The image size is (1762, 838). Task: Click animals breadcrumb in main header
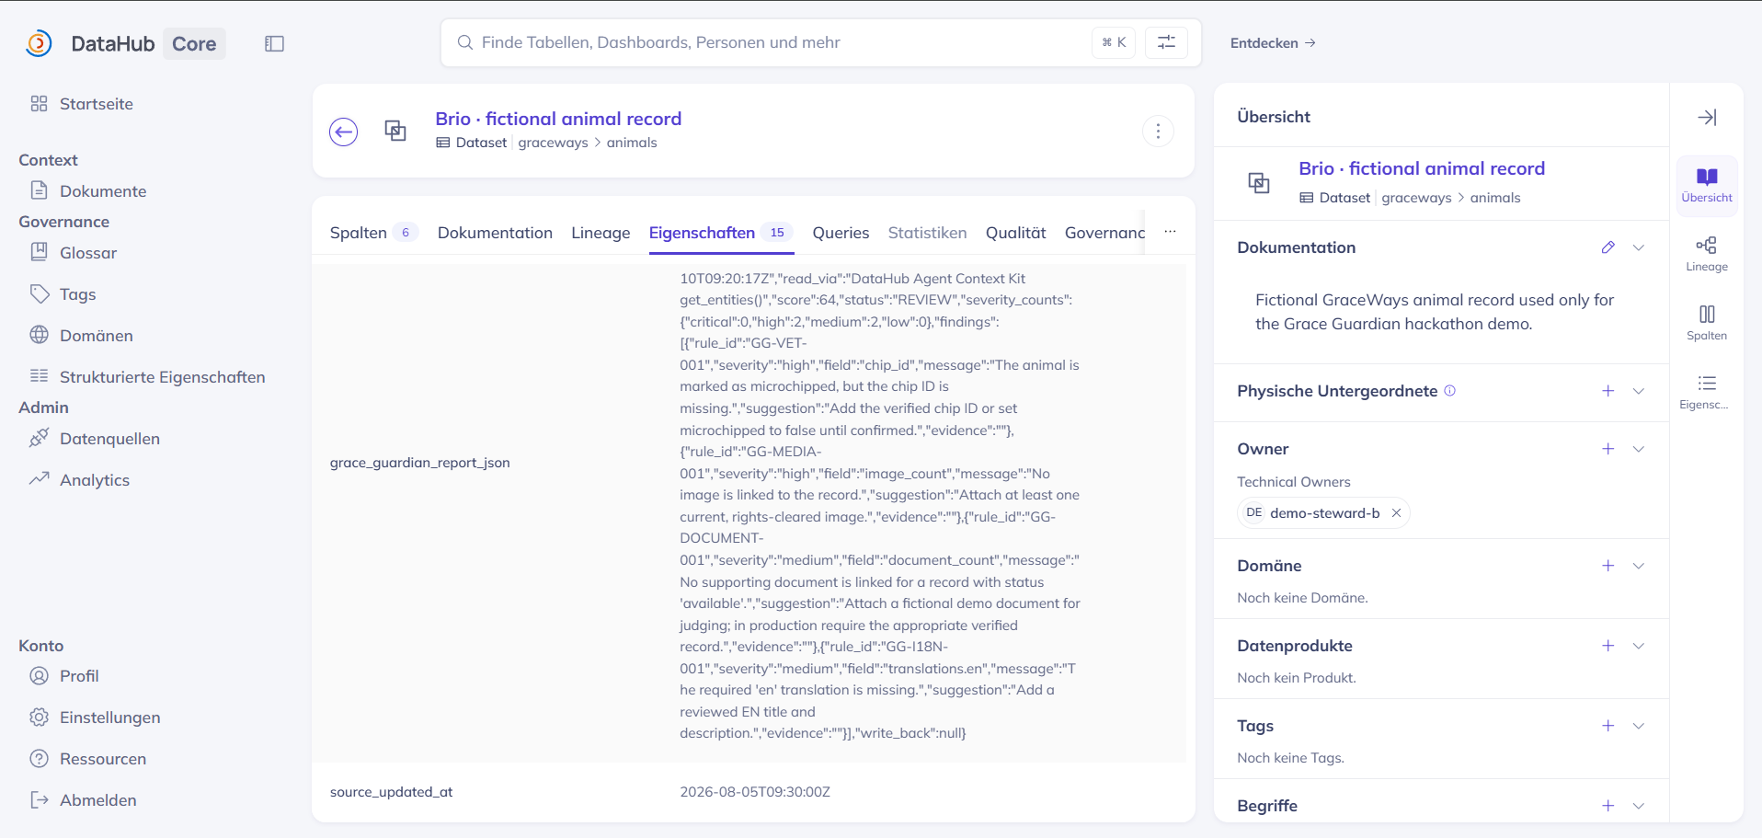coord(632,143)
